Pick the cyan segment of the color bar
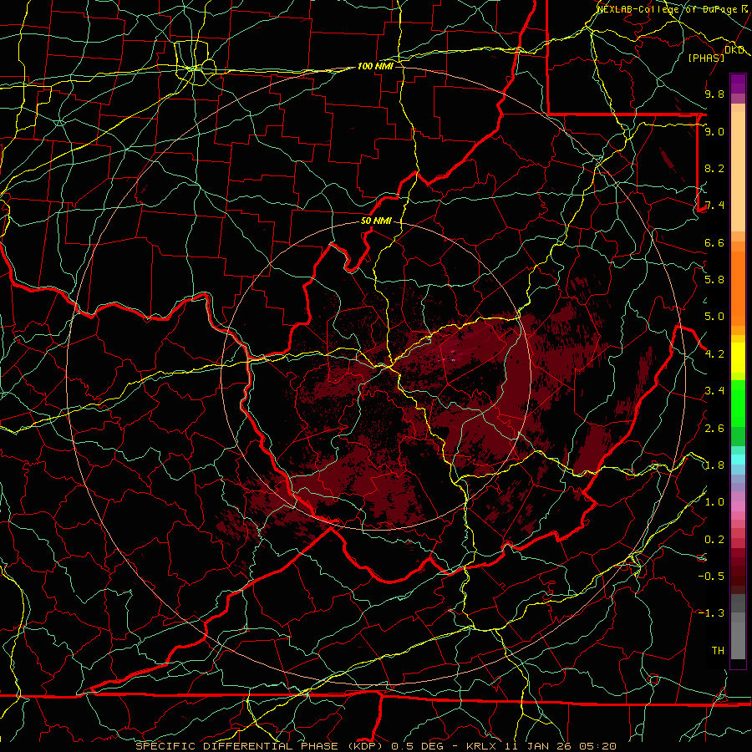This screenshot has height=752, width=752. click(738, 460)
